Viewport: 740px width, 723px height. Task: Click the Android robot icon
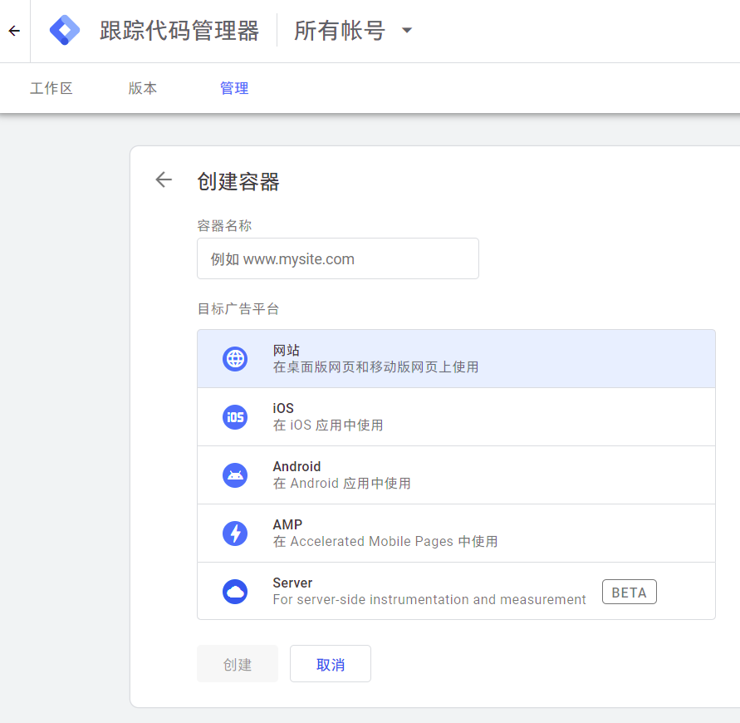point(235,475)
